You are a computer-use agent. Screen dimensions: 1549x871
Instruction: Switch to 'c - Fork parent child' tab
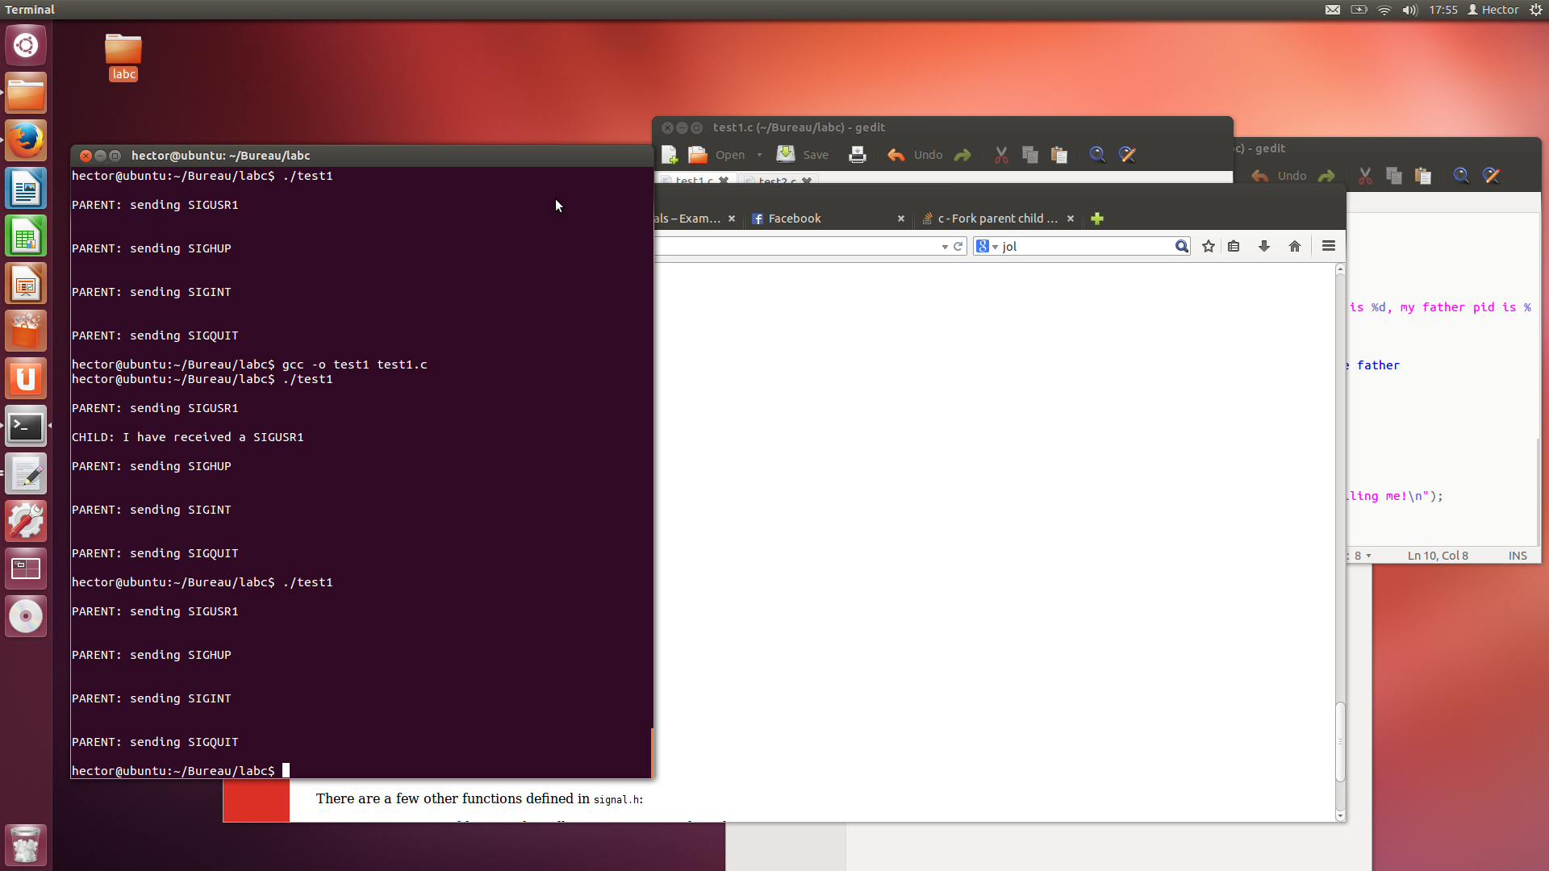(x=997, y=219)
